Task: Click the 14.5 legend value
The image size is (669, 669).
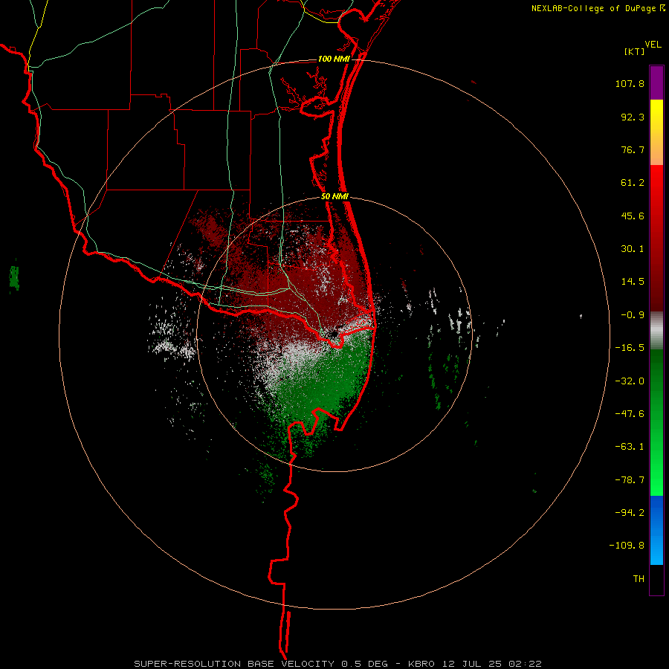Action: 633,282
